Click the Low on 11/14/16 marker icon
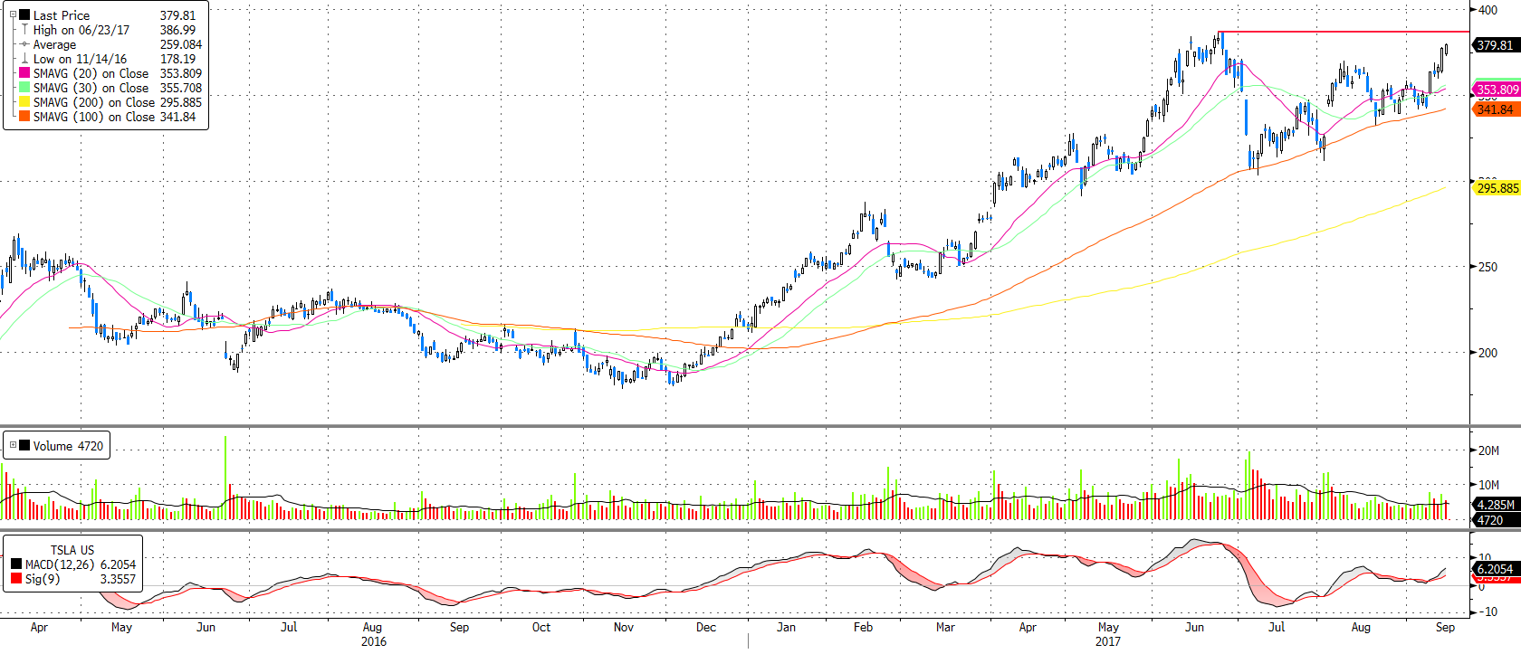 pos(24,59)
